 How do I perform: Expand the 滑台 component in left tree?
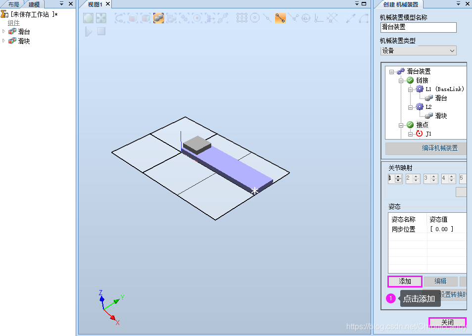pyautogui.click(x=3, y=31)
